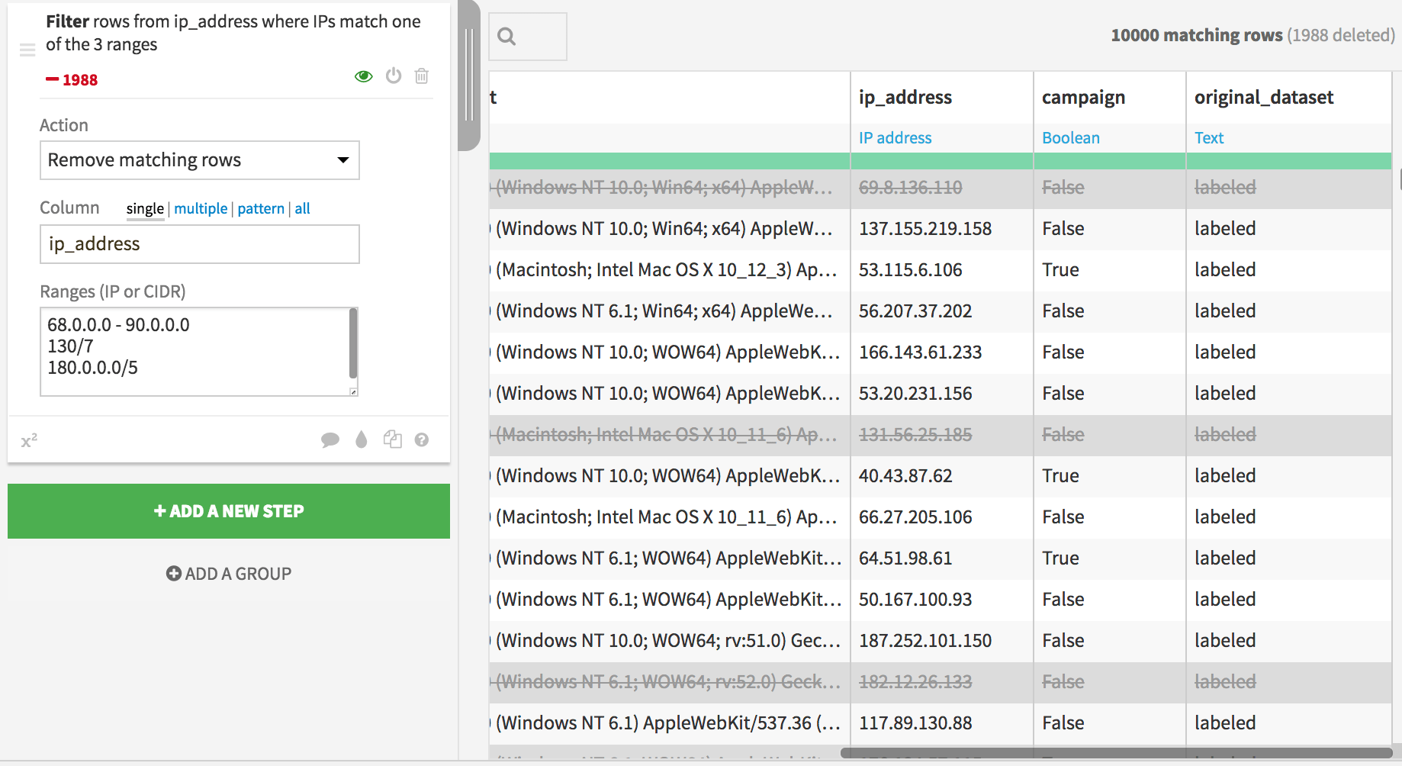Click the original_dataset column header
Screen dimensions: 1402x766
point(1264,98)
